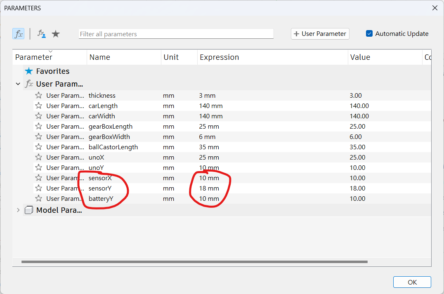This screenshot has width=444, height=294.
Task: Click the horizontal scrollbar under the table
Action: pos(194,261)
